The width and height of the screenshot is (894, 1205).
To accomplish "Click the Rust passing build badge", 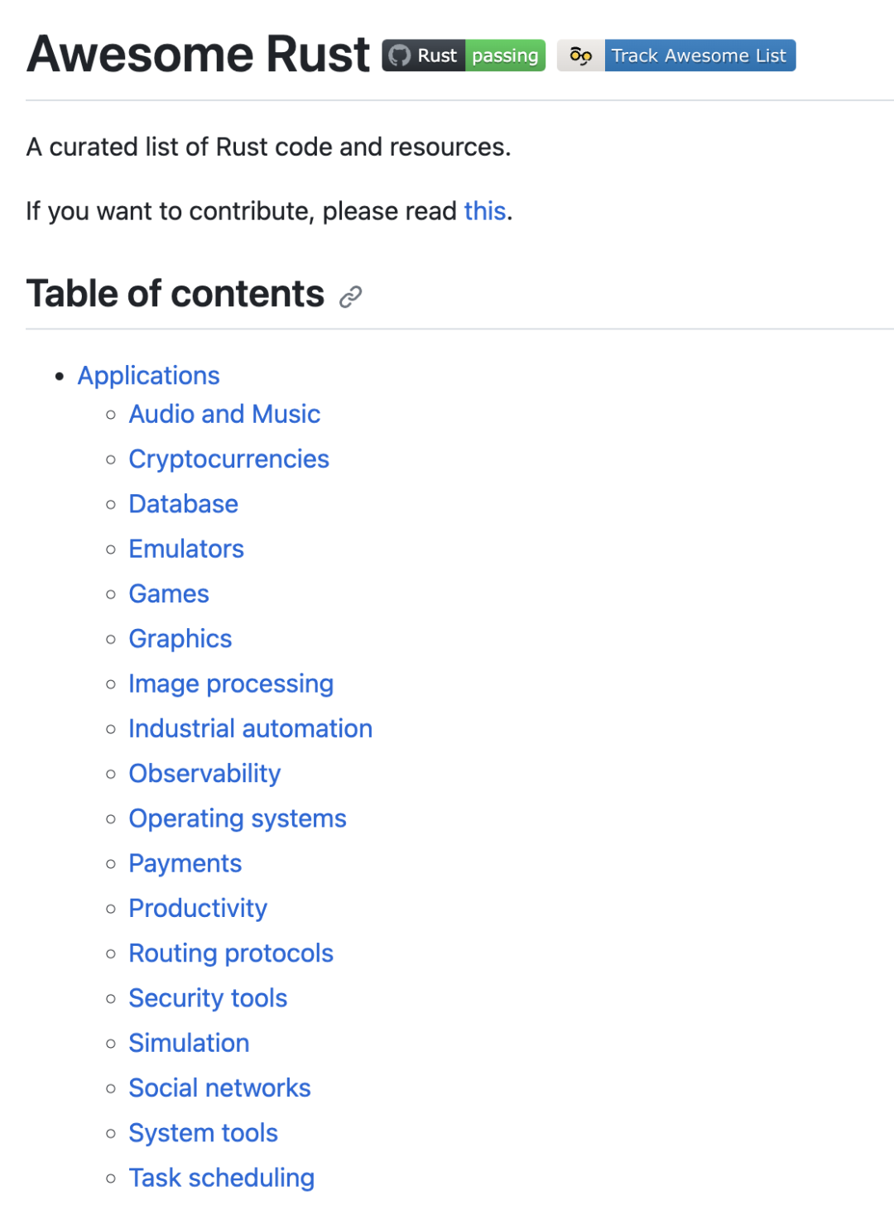I will click(x=464, y=55).
